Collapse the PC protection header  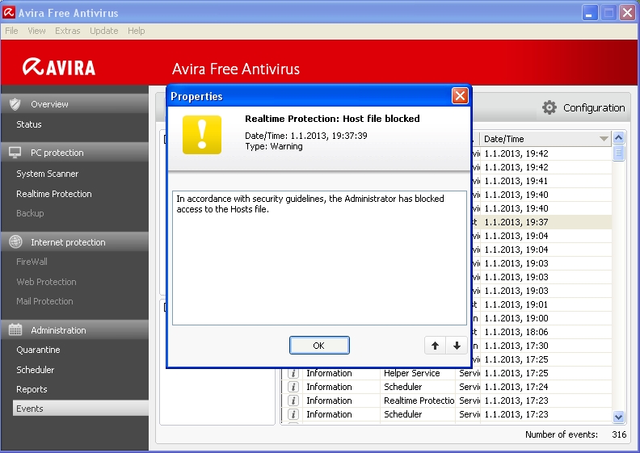coord(74,153)
